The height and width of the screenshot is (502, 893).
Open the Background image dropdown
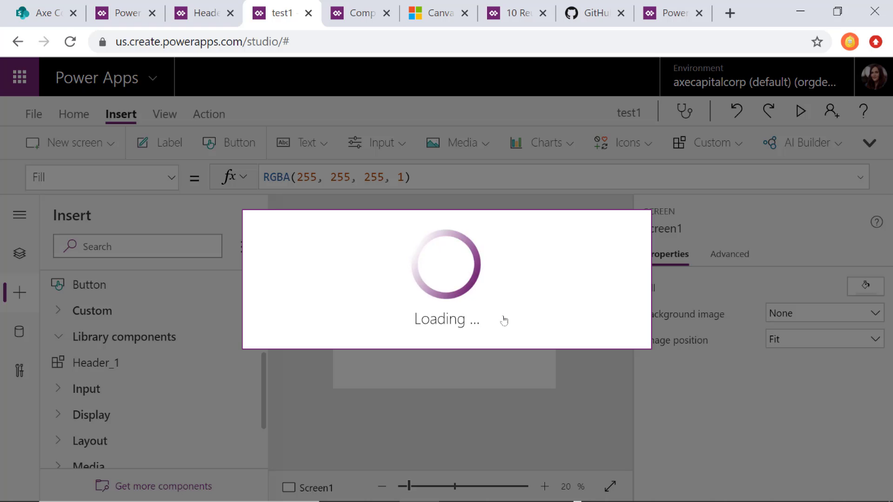click(x=824, y=313)
